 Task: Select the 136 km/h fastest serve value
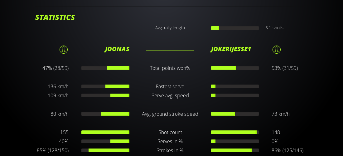click(x=58, y=86)
